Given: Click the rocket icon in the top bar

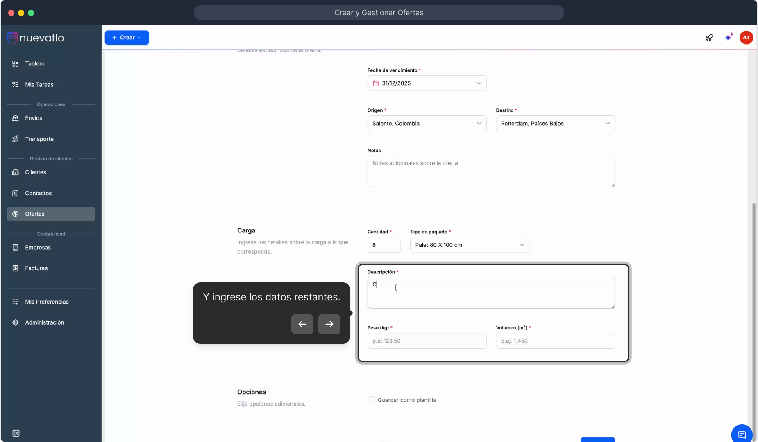Looking at the screenshot, I should point(709,38).
